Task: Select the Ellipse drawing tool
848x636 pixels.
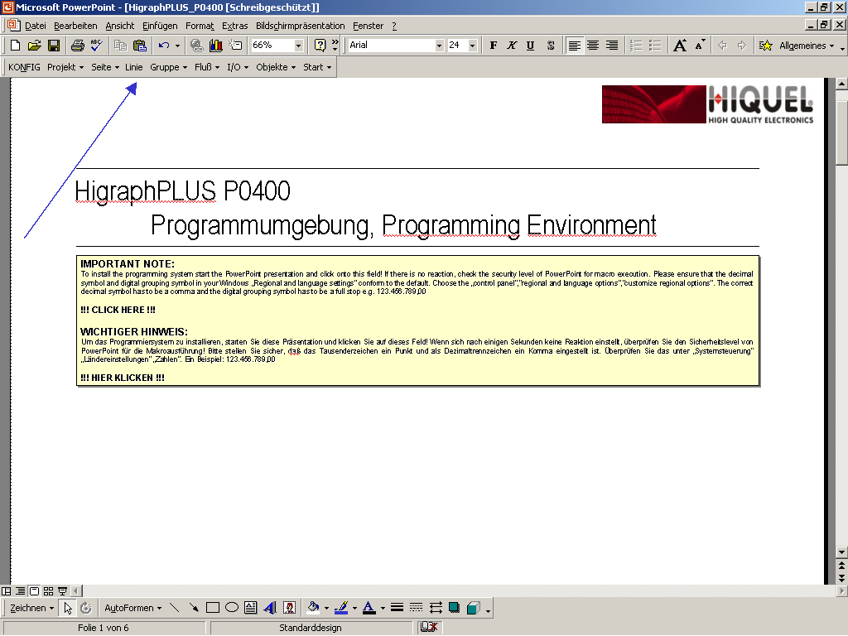Action: pyautogui.click(x=232, y=608)
